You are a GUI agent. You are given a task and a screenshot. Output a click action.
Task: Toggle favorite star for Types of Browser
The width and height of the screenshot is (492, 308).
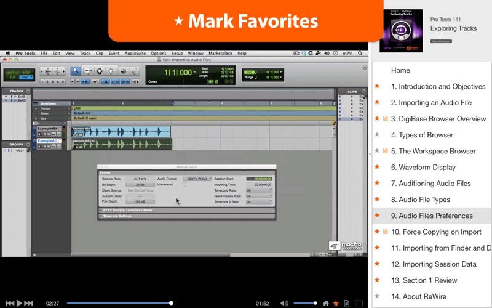[x=377, y=135]
